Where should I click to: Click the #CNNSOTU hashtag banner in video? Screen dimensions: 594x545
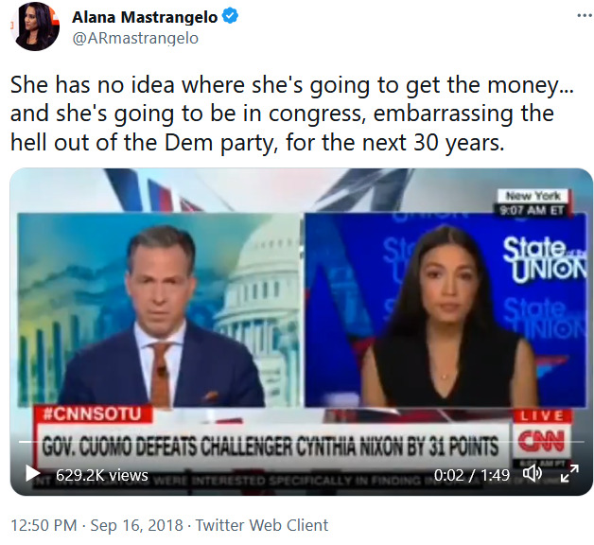(x=93, y=413)
